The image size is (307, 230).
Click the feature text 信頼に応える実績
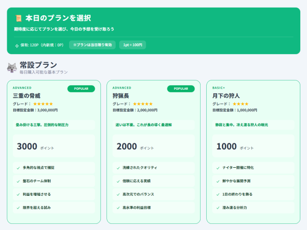click(137, 181)
